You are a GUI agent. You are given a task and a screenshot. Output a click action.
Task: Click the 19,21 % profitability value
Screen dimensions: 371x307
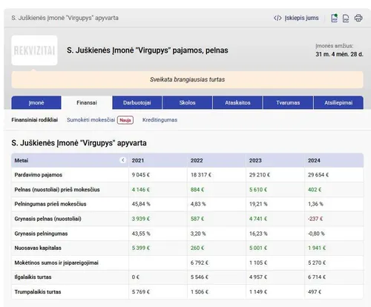258,204
